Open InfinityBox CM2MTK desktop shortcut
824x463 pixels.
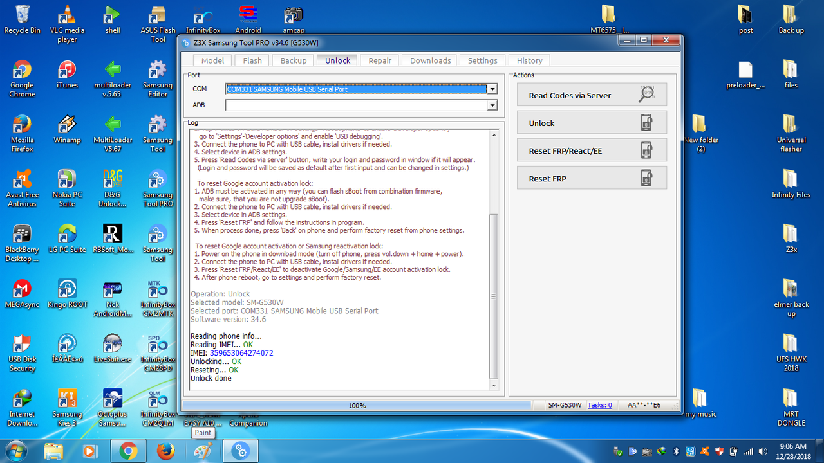click(x=158, y=298)
